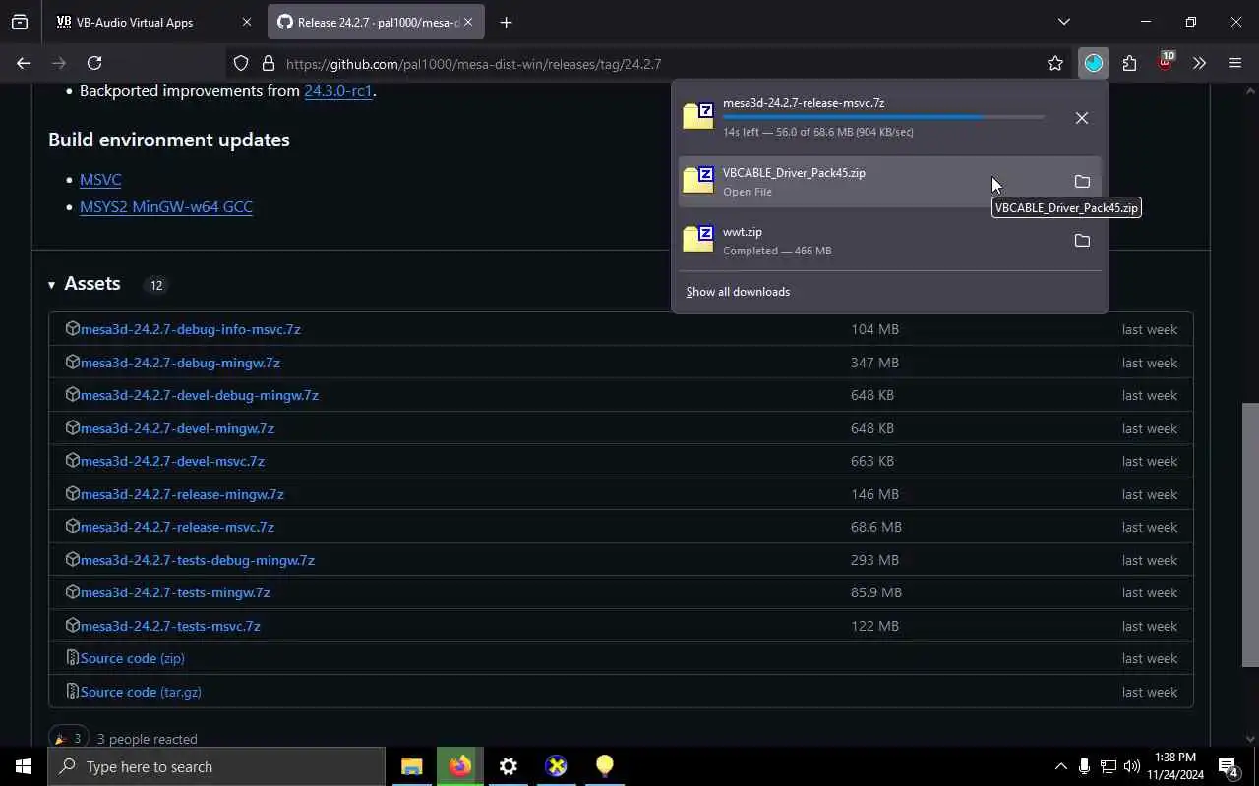Download Source code (zip)
Viewport: 1259px width, 786px height.
132,658
